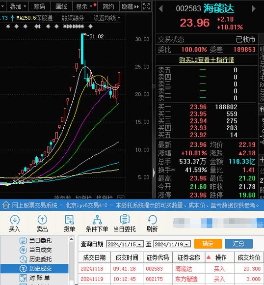
Task: Select 当日委托 in the sidebar tree
Action: 36,240
